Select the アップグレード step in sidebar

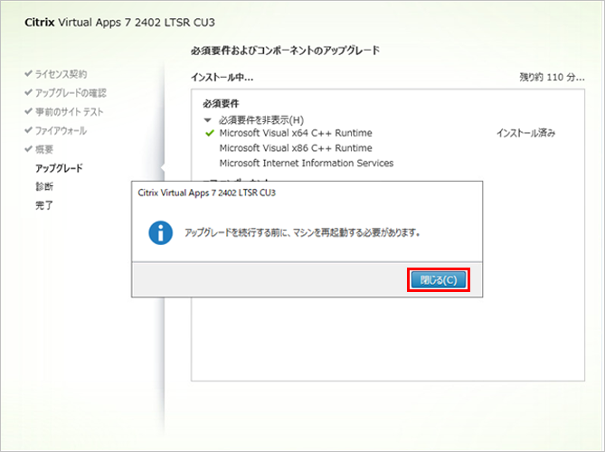[59, 168]
